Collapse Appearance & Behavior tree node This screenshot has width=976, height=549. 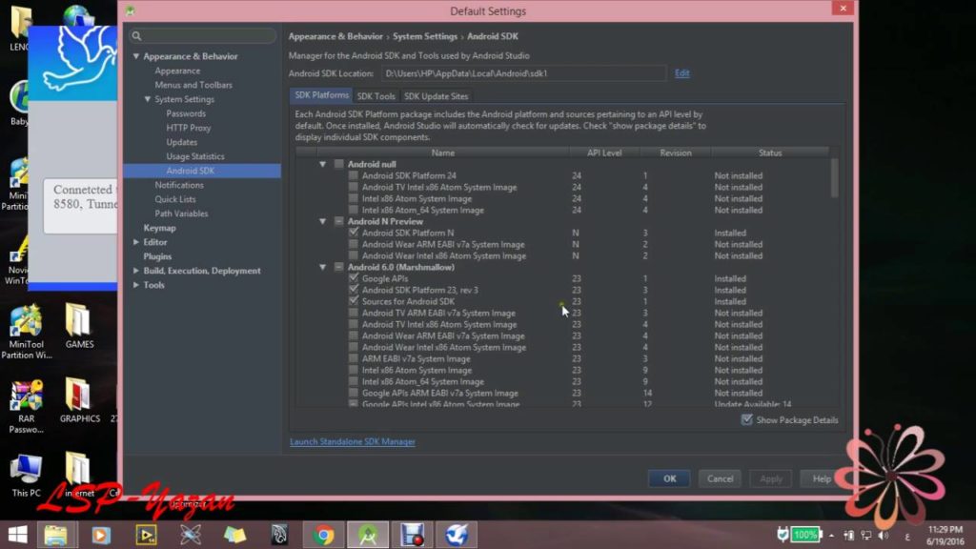135,56
